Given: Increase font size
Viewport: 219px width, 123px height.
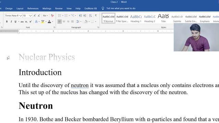Looking at the screenshot, I should [35, 15].
